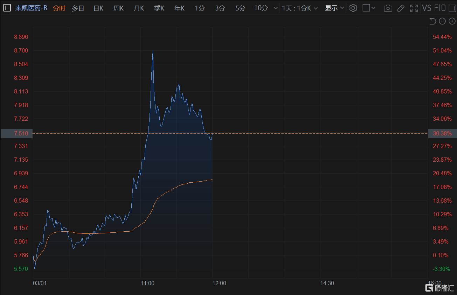Click the 12:00 time axis label
The height and width of the screenshot is (295, 457).
pos(219,283)
